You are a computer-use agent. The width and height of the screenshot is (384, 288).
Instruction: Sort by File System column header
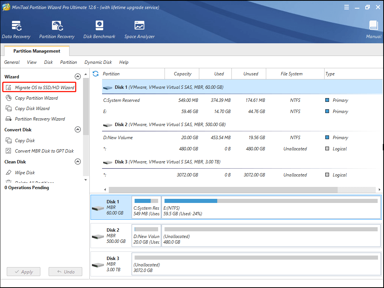[x=295, y=74]
